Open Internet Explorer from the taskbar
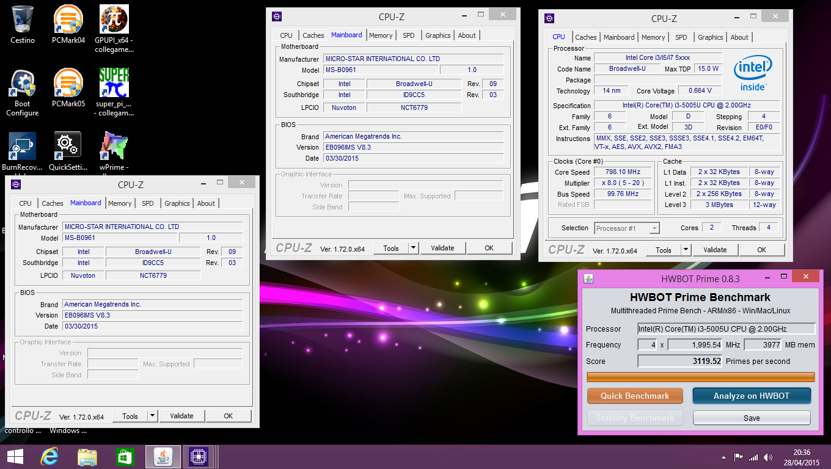 (49, 457)
